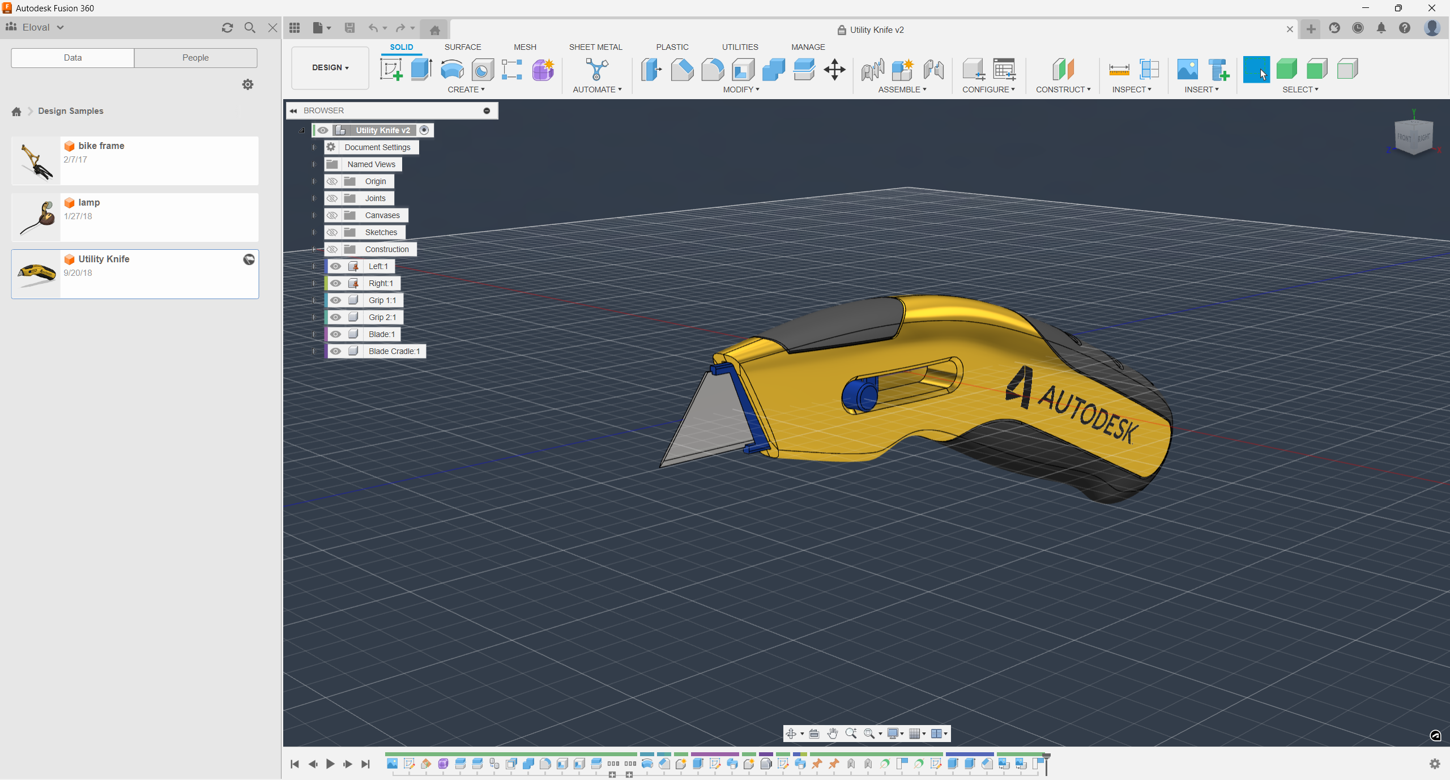Click the SOLID tab in ribbon
Viewport: 1450px width, 780px height.
click(x=402, y=47)
